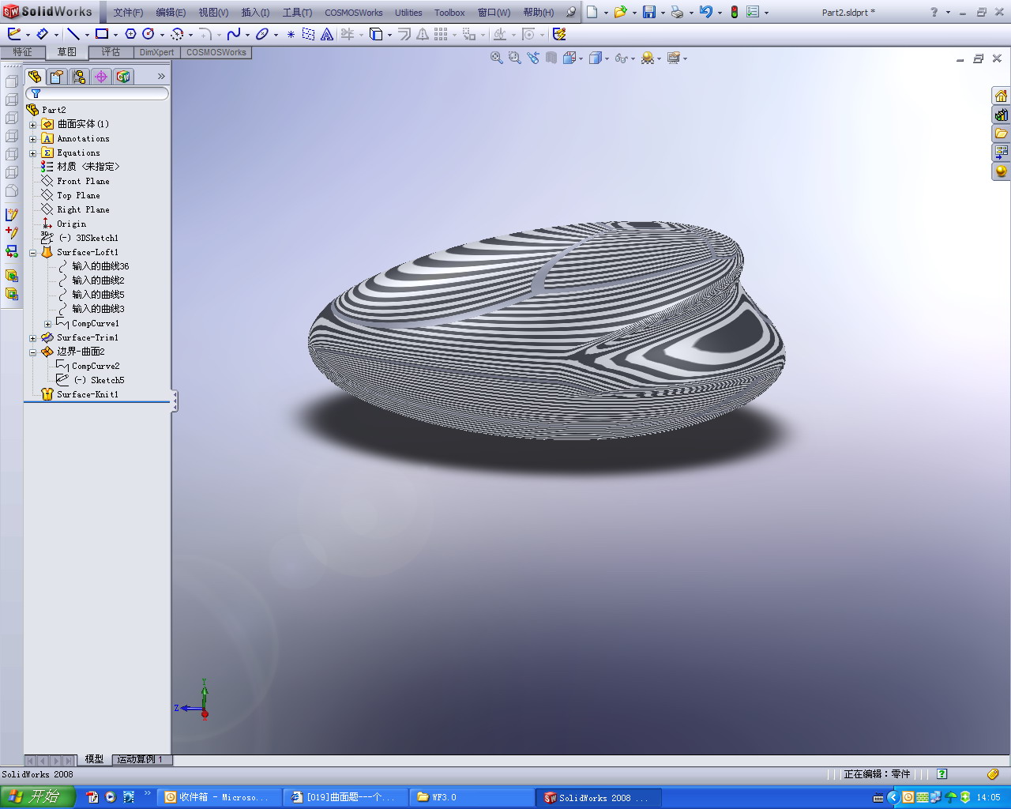This screenshot has width=1011, height=809.
Task: Expand the Annotations folder
Action: pyautogui.click(x=33, y=139)
